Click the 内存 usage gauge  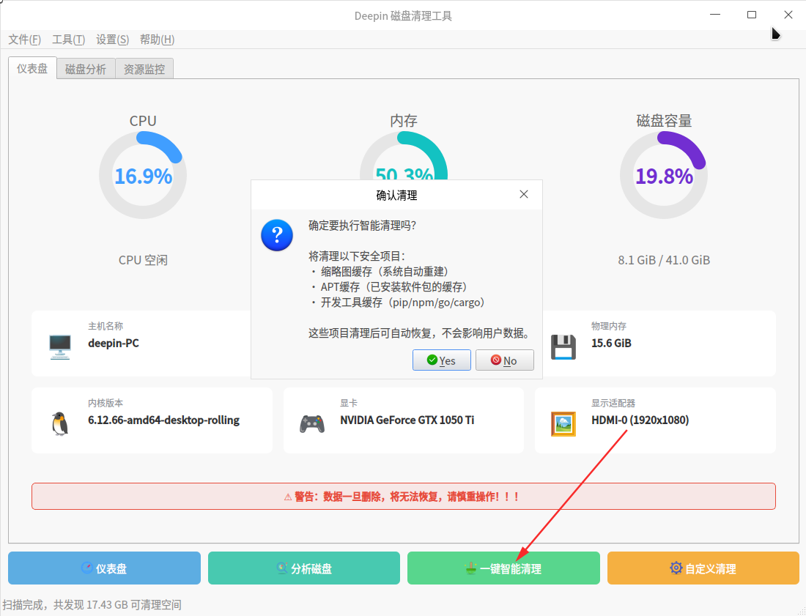click(404, 155)
